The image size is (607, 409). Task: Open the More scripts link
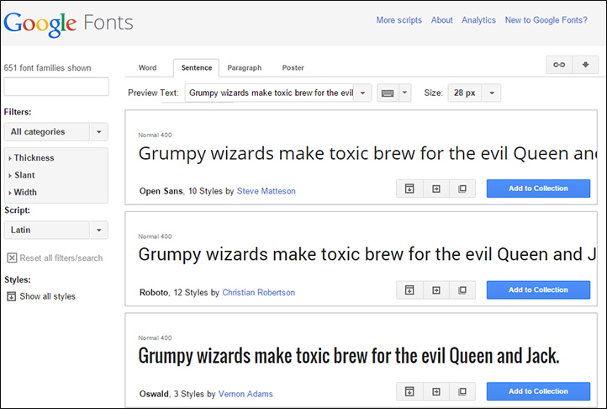click(399, 20)
